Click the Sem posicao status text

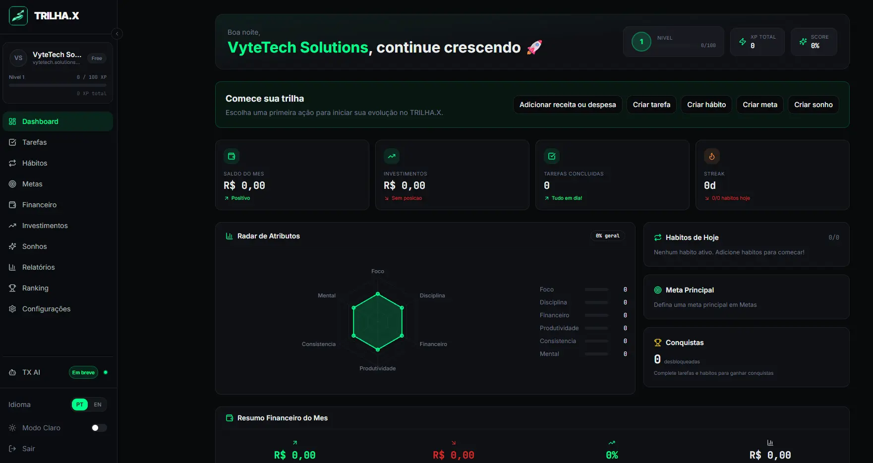[x=407, y=198]
